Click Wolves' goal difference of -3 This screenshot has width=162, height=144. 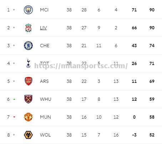click(134, 135)
